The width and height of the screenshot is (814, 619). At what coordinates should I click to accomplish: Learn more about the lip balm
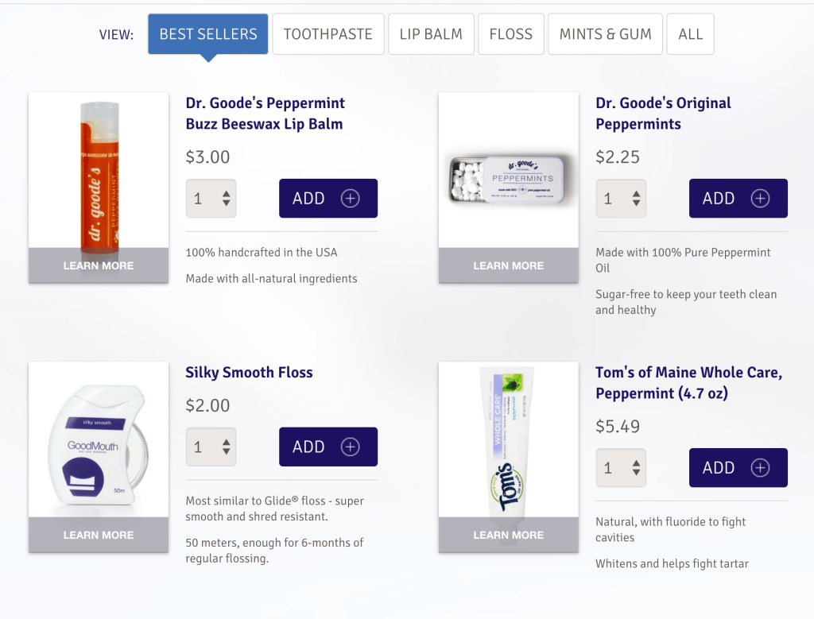click(x=99, y=265)
